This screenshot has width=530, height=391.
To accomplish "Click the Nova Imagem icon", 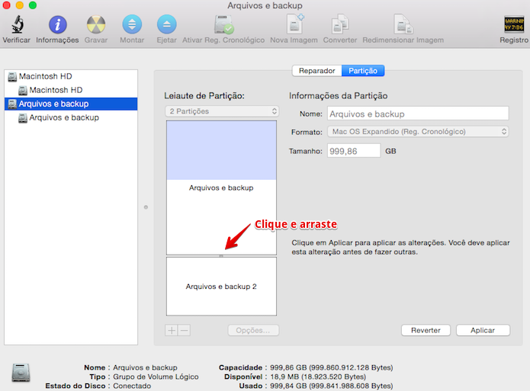I will point(295,24).
